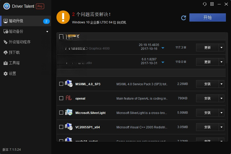Screen dimensions: 231x154
Task: Open 安装 options arrow for openal
Action: [222, 98]
